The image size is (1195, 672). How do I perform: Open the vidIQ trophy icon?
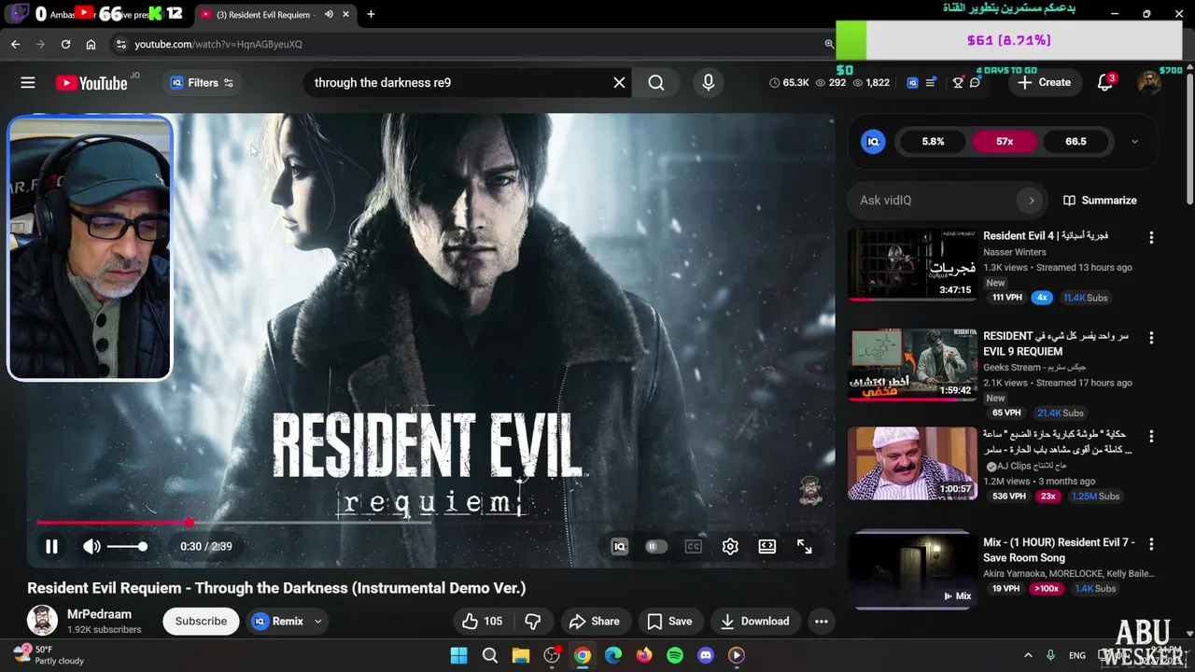(958, 82)
